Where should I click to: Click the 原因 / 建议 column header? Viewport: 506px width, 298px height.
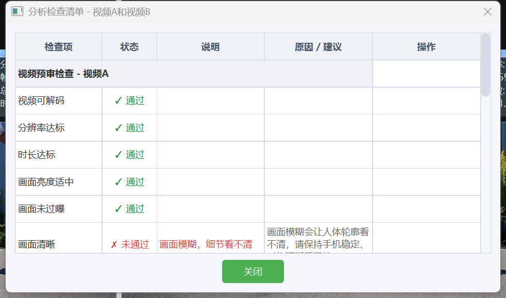pyautogui.click(x=318, y=47)
